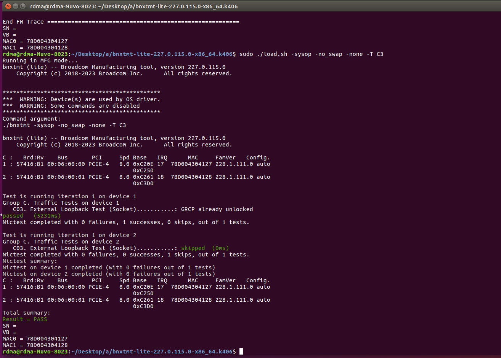Click 'GRCP already unlocked' message
This screenshot has width=501, height=358.
(x=217, y=209)
